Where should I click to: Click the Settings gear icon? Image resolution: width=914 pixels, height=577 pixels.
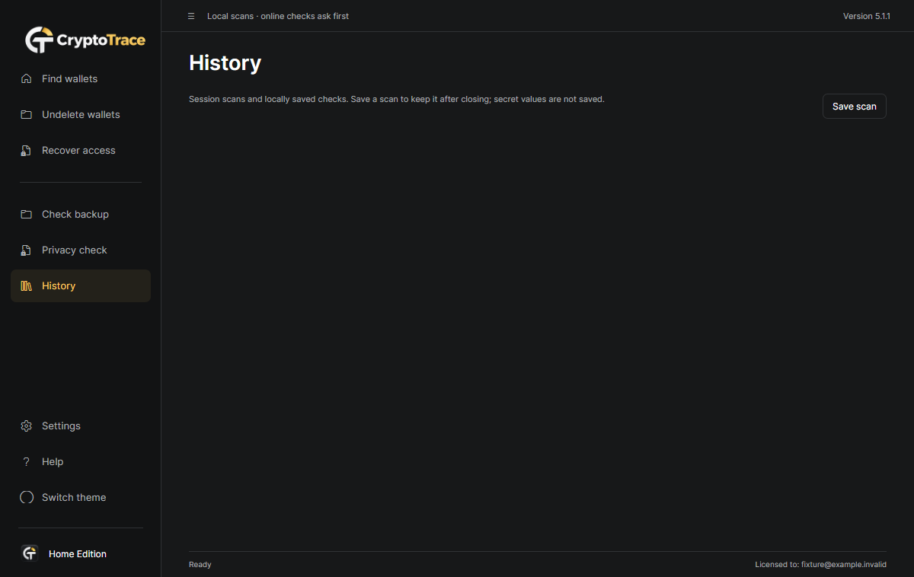26,426
